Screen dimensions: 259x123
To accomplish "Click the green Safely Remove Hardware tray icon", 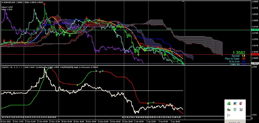I will coord(229,104).
